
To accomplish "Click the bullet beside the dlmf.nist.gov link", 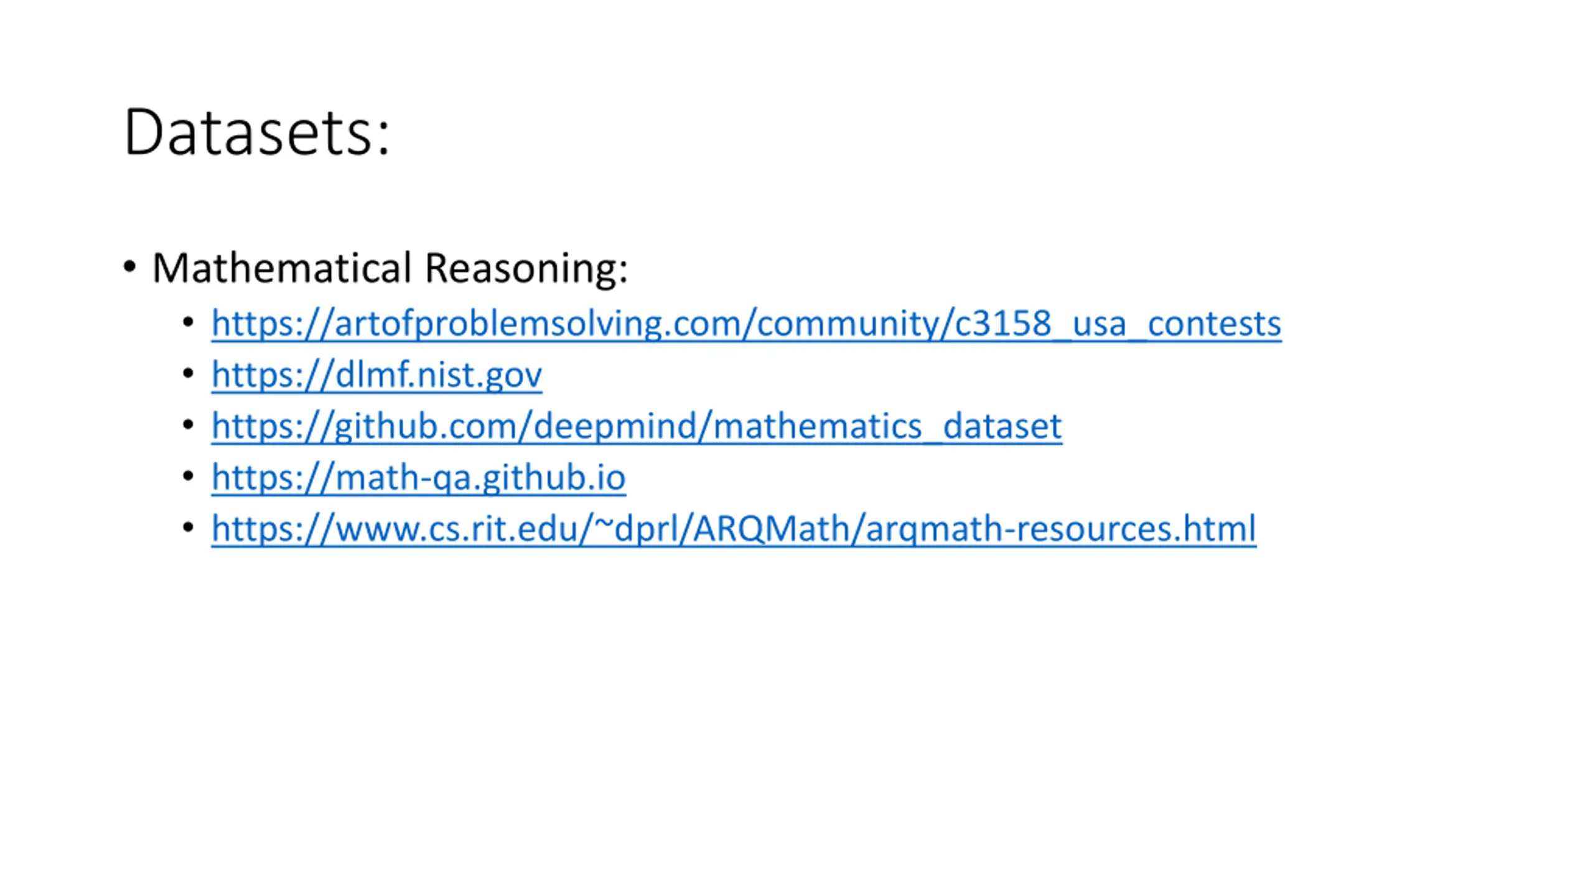I will click(x=189, y=373).
